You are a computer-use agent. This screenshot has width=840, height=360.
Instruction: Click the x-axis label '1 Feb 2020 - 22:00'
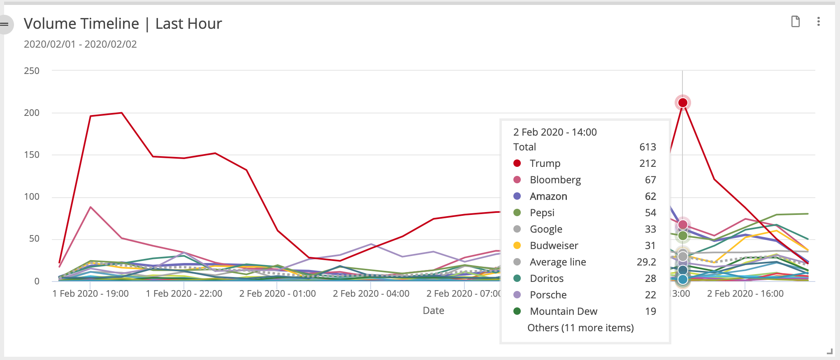tap(184, 293)
